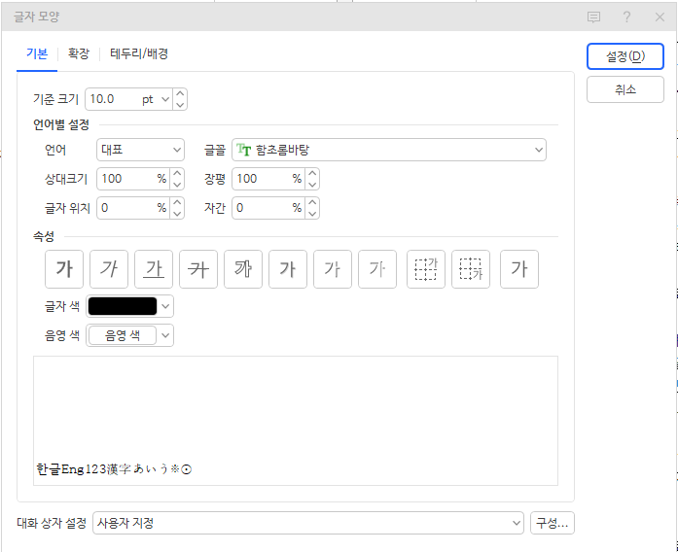
Task: Toggle the bold 가 attribute
Action: click(x=64, y=269)
